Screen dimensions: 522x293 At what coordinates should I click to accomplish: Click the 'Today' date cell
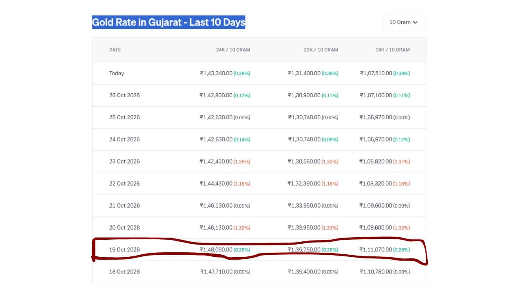click(117, 73)
